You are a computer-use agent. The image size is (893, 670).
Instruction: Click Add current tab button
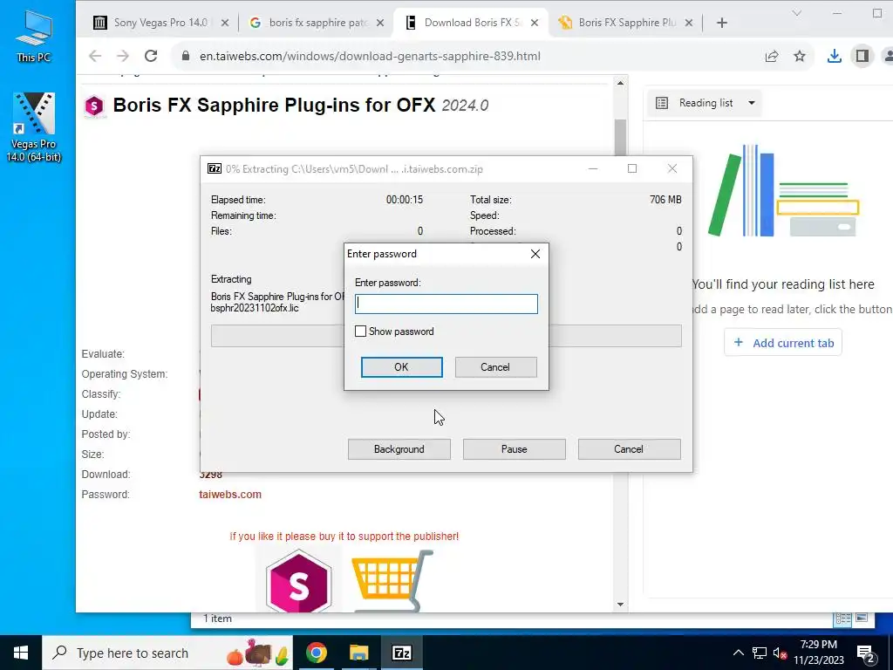coord(783,342)
